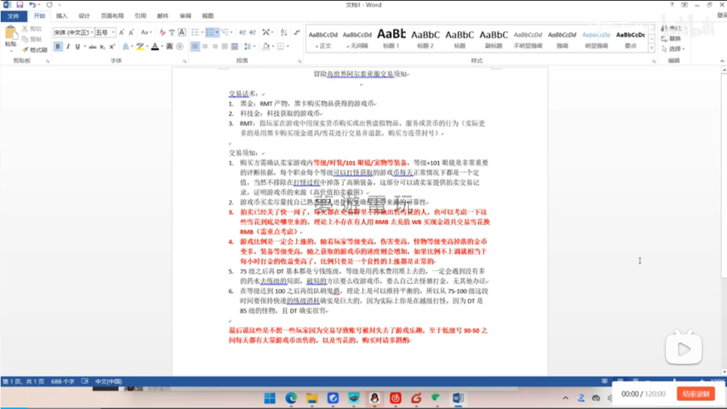Click the Undo arrow in quick access toolbar
The height and width of the screenshot is (409, 727).
pos(32,5)
